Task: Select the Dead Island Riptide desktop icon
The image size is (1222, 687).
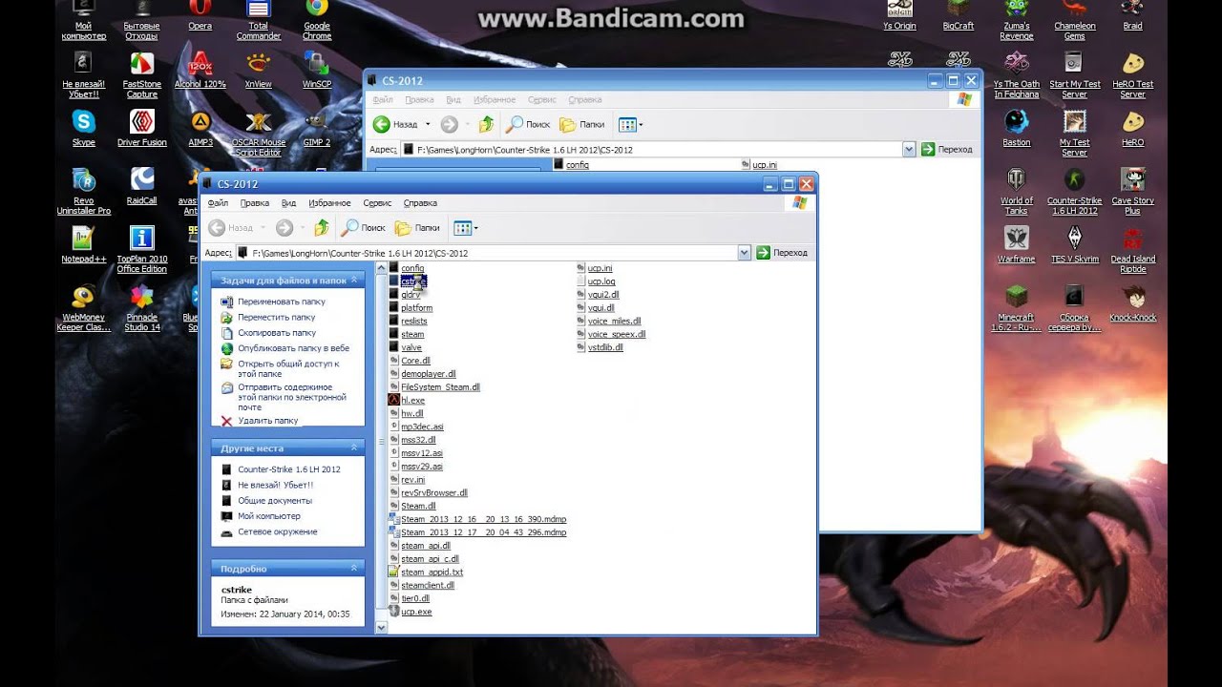Action: (1133, 250)
